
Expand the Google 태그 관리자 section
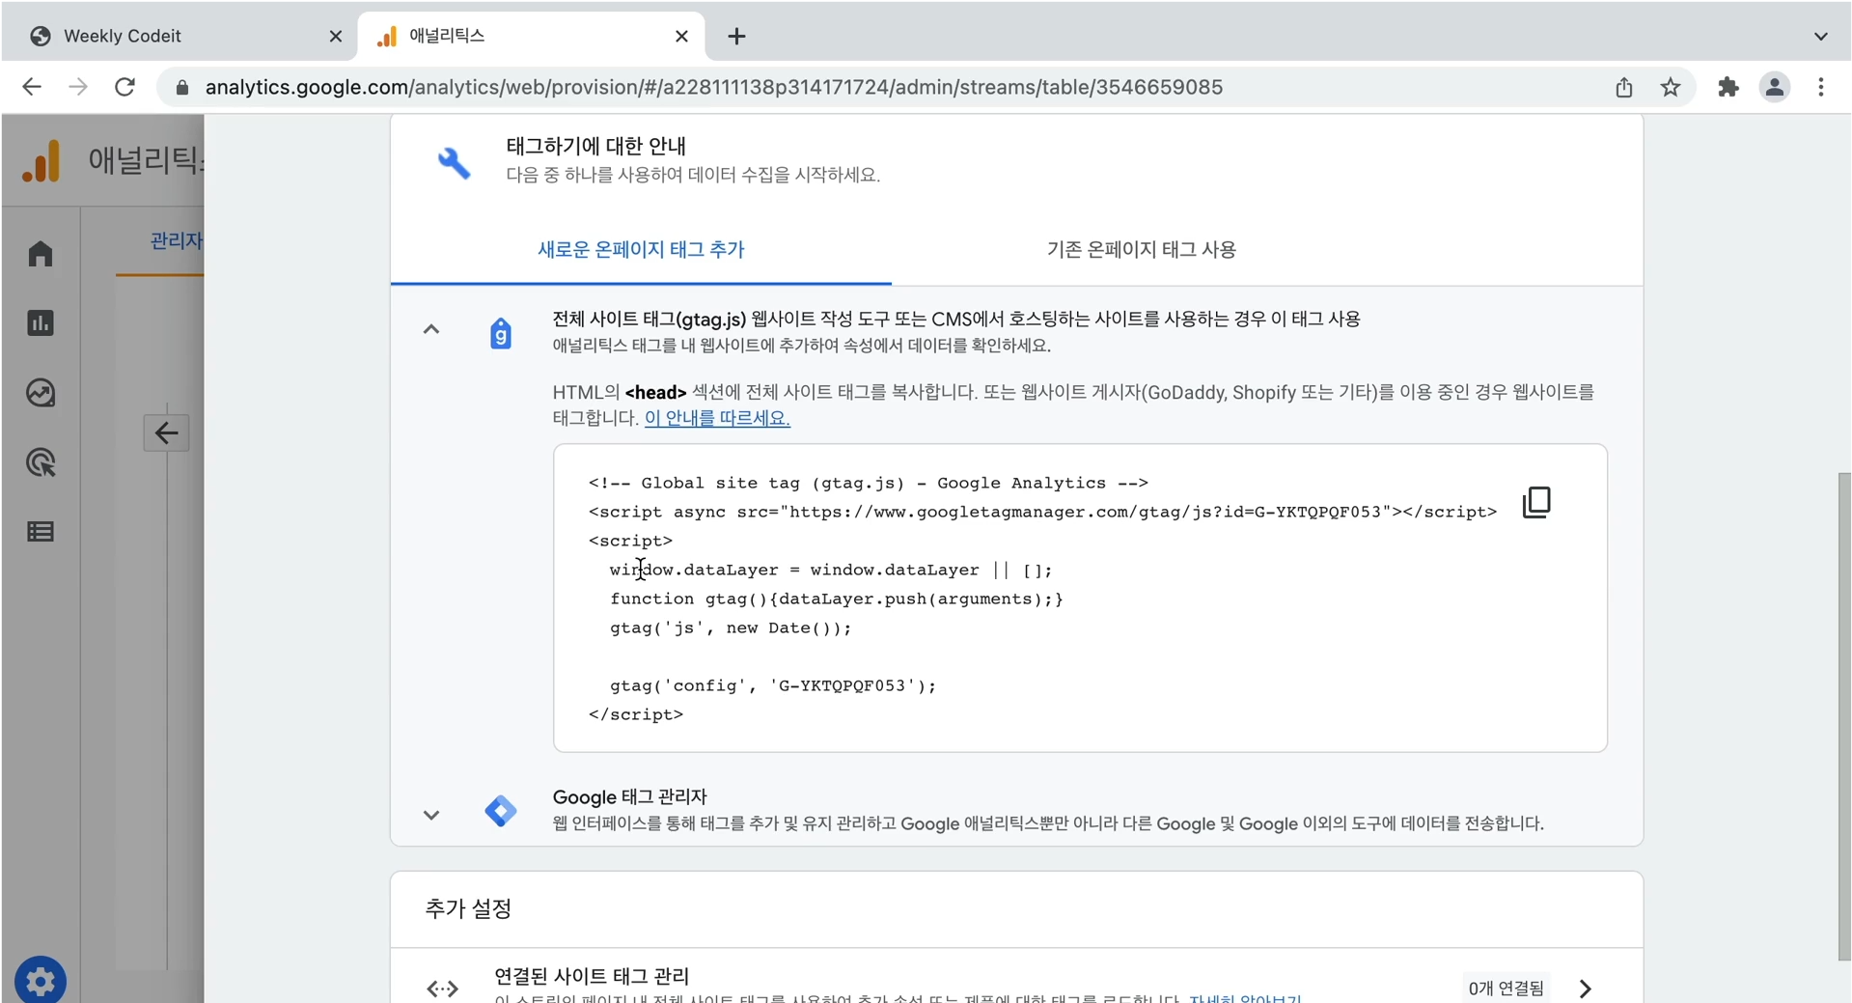pos(431,815)
